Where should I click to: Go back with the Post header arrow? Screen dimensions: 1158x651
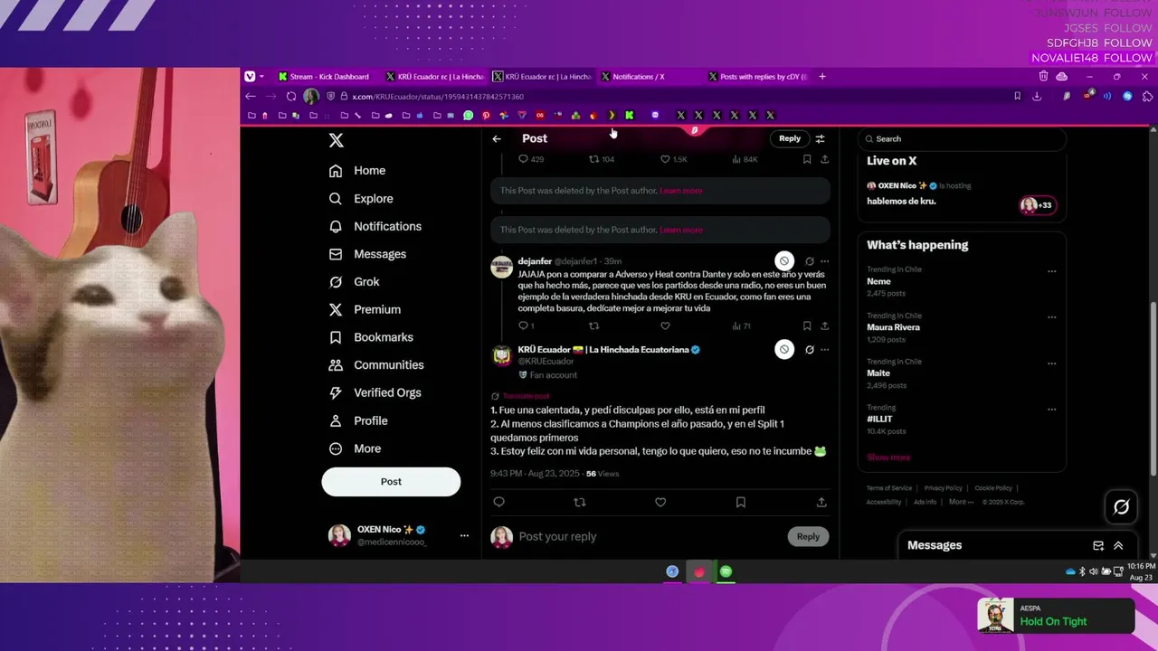(x=497, y=138)
